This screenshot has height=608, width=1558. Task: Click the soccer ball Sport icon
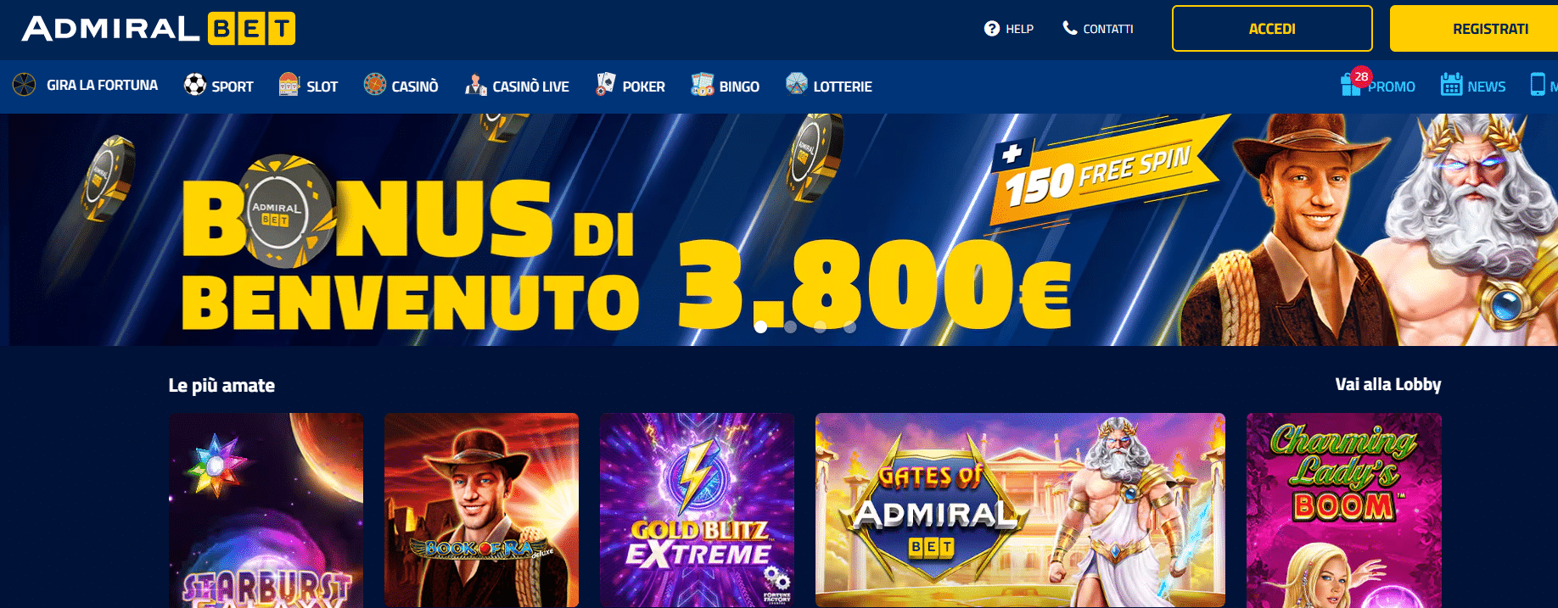pyautogui.click(x=195, y=85)
